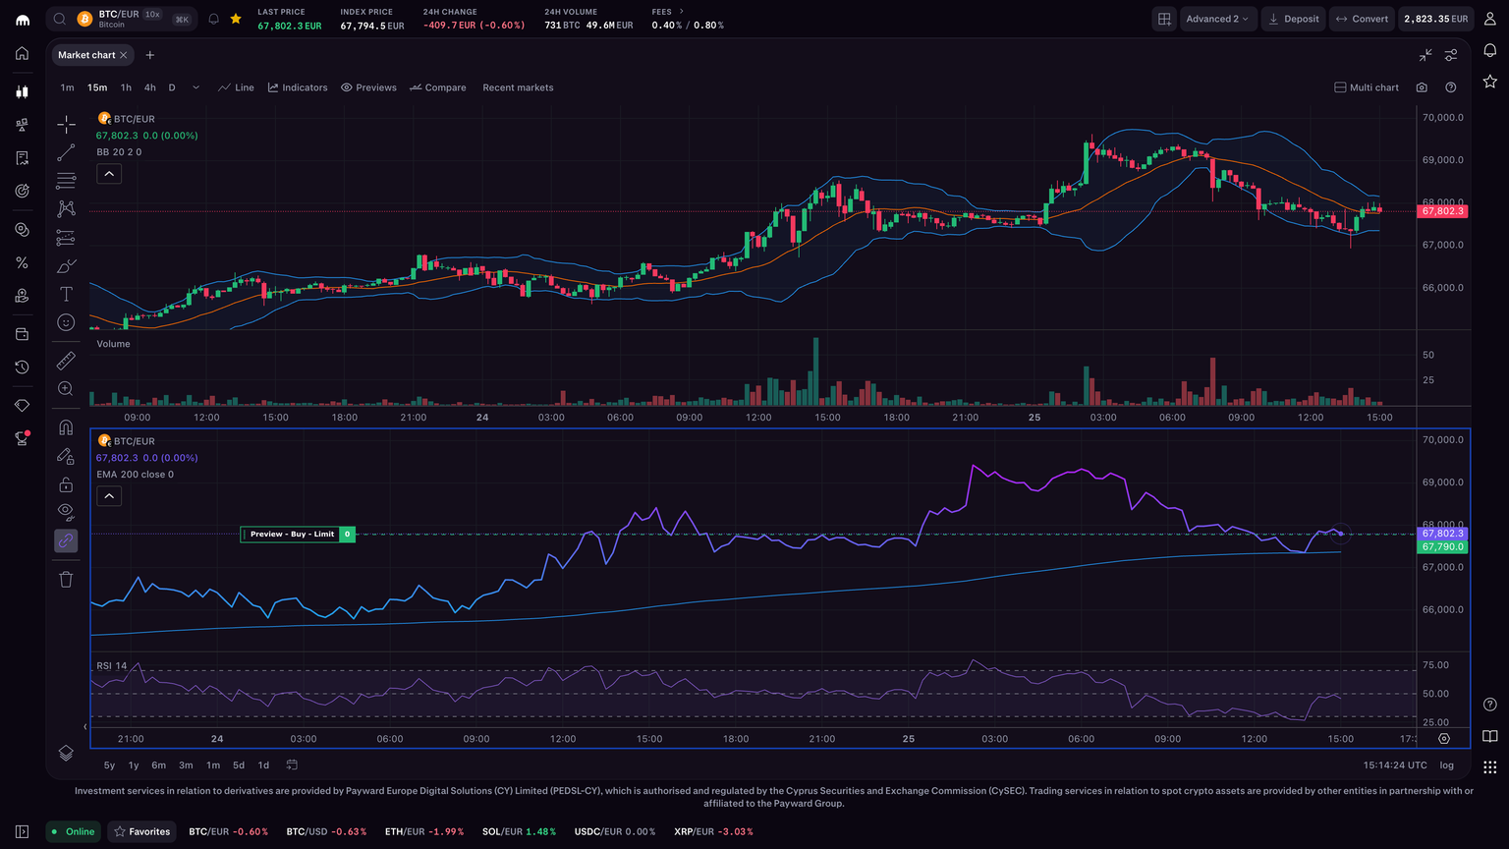Select the Text annotation tool

click(66, 294)
